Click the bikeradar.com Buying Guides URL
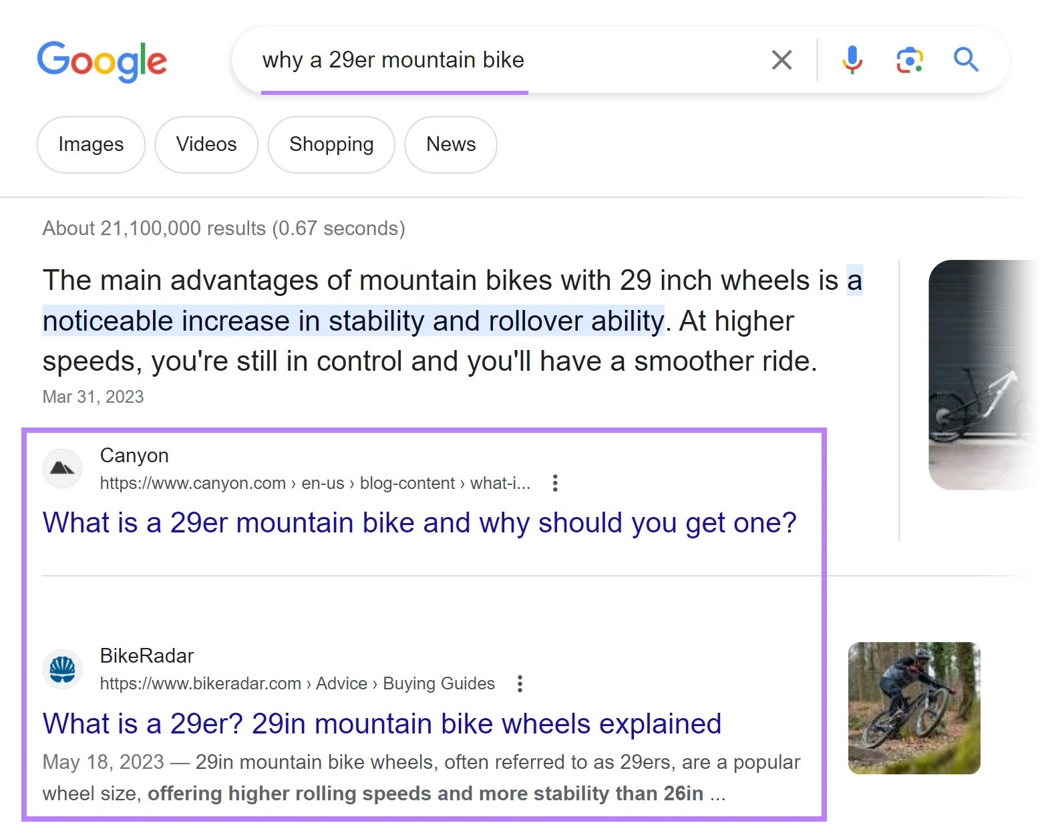 click(297, 683)
